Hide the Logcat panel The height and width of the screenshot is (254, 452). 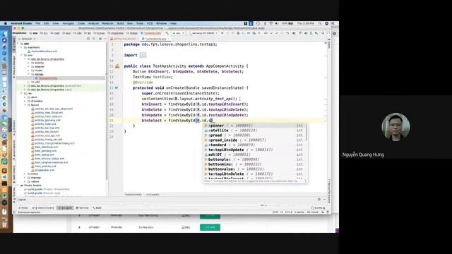point(325,199)
